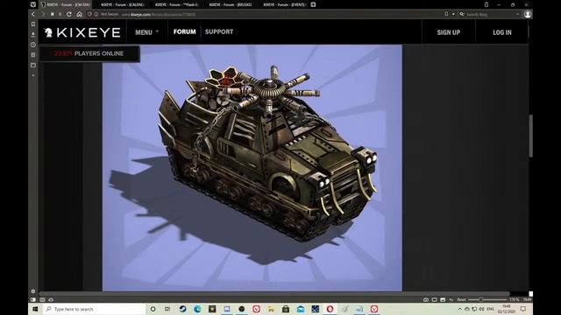This screenshot has width=561, height=315.
Task: Click the armored vehicle image
Action: pos(252,167)
